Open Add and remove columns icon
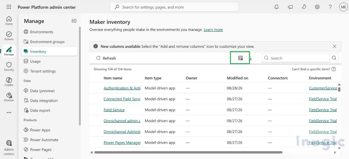349x159 pixels. click(x=240, y=58)
